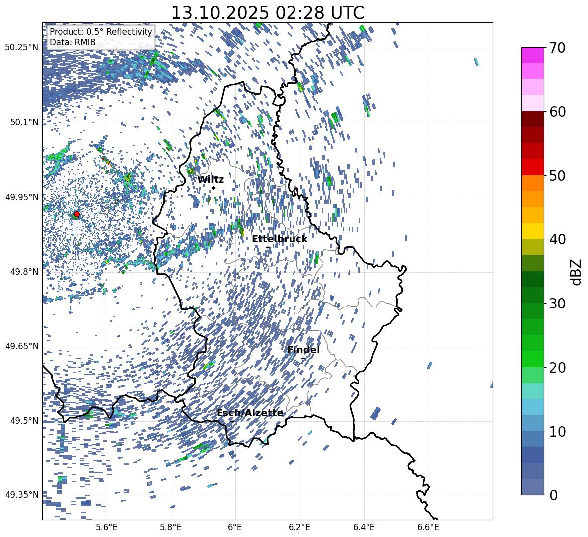Pick the yellow swatch just above 40 dBZ

(x=533, y=231)
